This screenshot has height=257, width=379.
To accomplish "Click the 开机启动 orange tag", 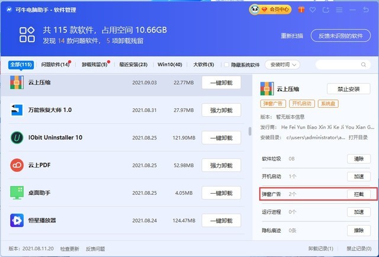I will (301, 104).
